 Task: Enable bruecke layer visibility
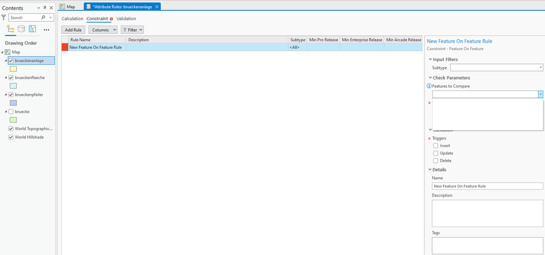tap(11, 112)
